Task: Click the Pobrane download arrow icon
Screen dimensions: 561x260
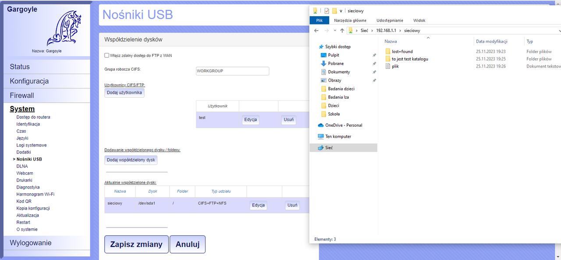Action: 323,64
